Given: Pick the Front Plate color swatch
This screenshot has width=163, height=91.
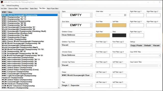Looking at the screenshot, I should click(x=103, y=25).
